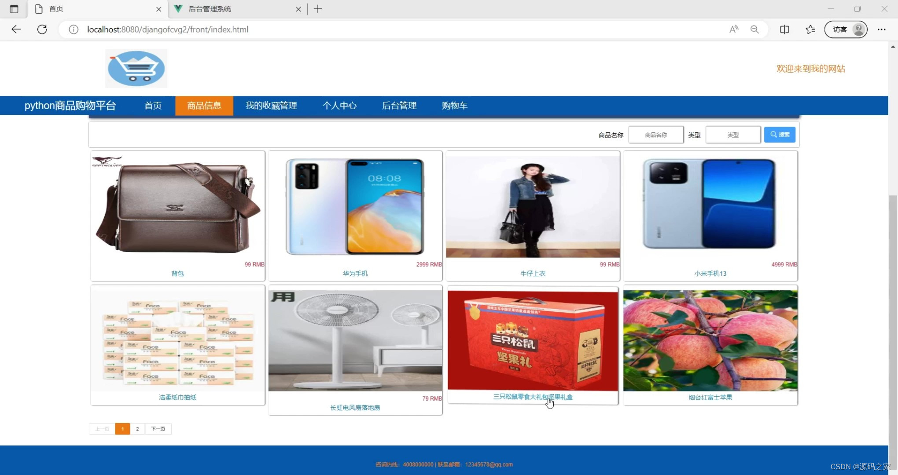Viewport: 898px width, 475px height.
Task: Click the zoom magnifier in address bar
Action: tap(754, 29)
